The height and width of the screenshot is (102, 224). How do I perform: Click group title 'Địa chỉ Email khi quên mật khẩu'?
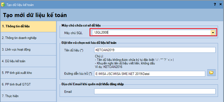(93, 84)
